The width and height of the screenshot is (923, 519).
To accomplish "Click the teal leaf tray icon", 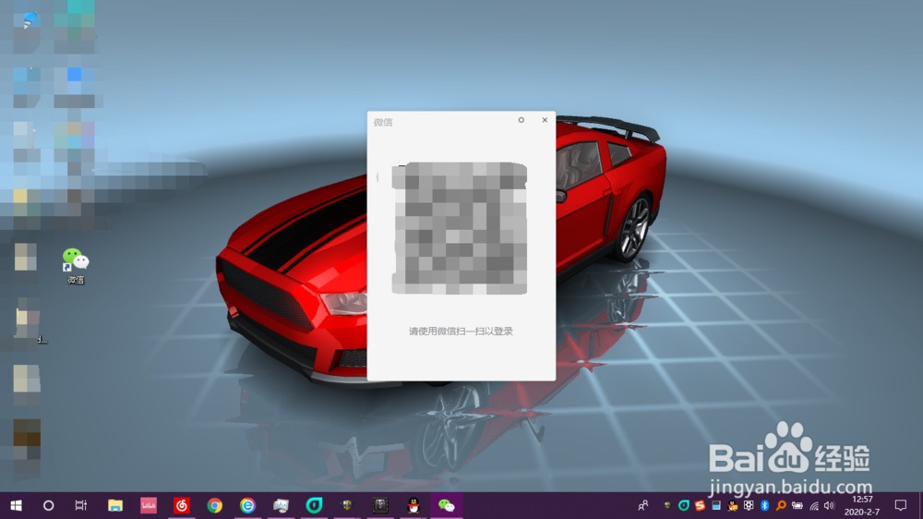I will pyautogui.click(x=683, y=505).
